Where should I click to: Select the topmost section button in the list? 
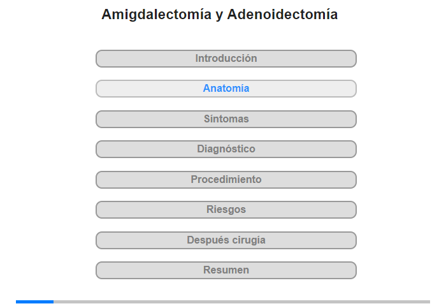[226, 59]
